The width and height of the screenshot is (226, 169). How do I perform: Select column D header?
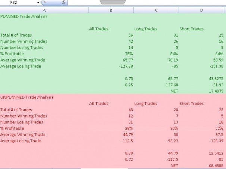click(x=201, y=10)
